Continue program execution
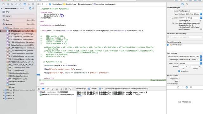The width and height of the screenshot is (203, 114). point(48,89)
